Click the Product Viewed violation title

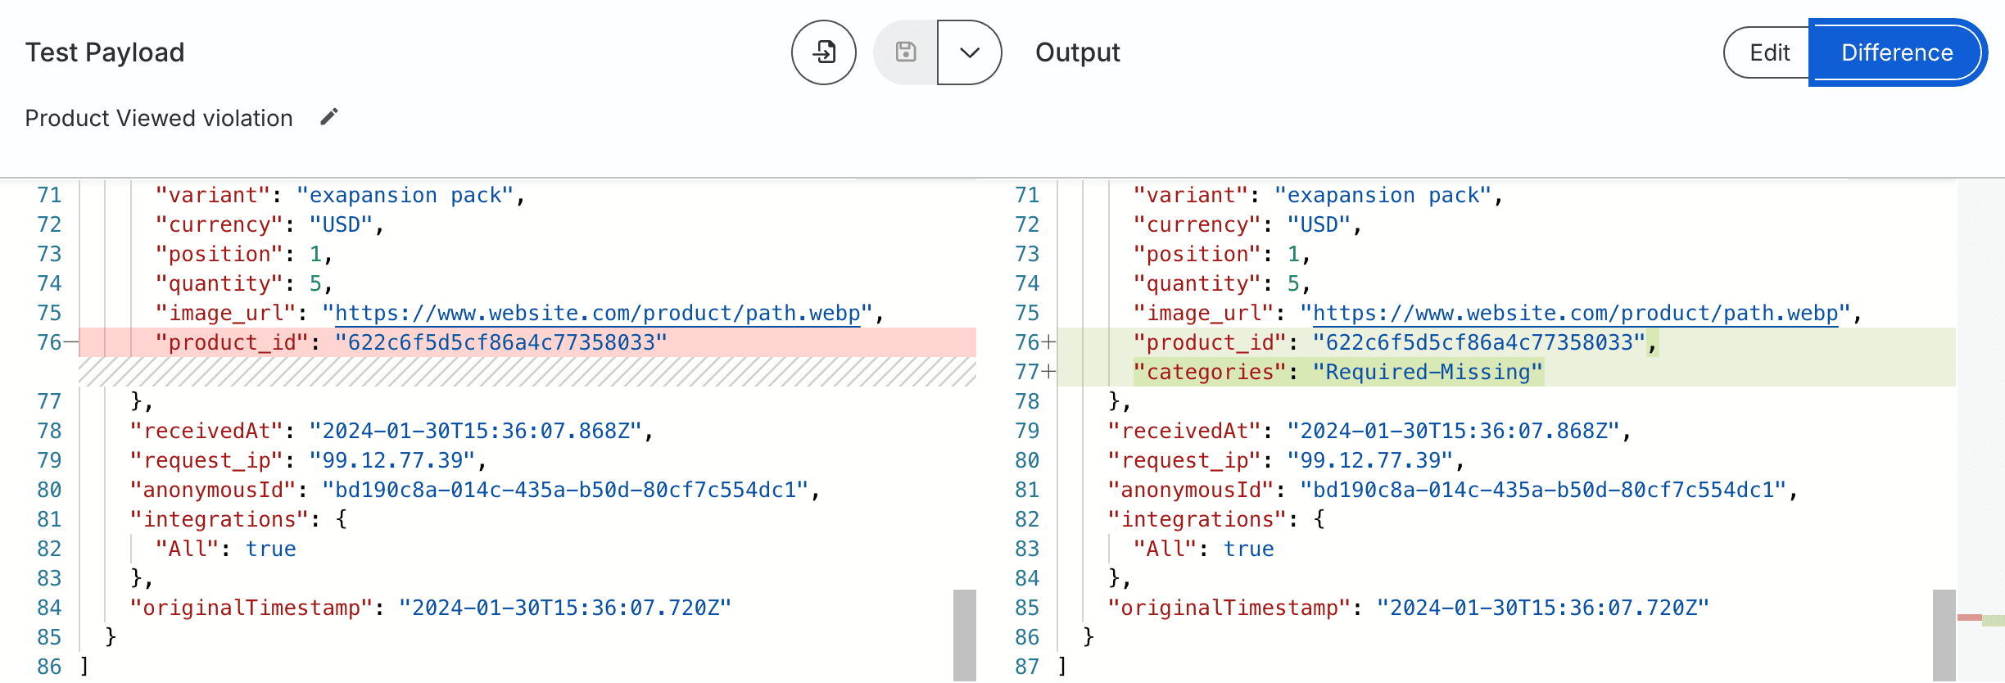coord(159,118)
